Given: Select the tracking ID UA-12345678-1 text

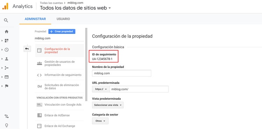Looking at the screenshot, I should pos(102,59).
